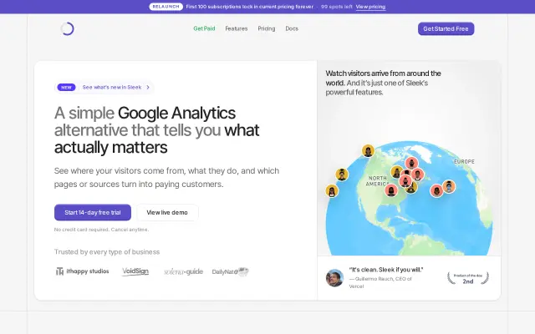Follow the View pricing banner link
Viewport: 535px width, 334px height.
tap(370, 7)
